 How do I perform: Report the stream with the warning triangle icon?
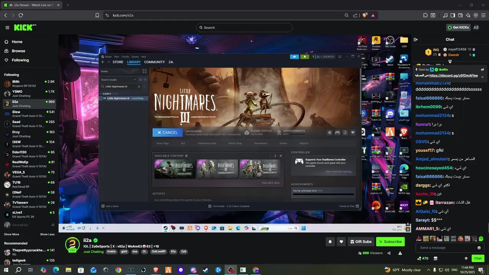click(x=400, y=253)
